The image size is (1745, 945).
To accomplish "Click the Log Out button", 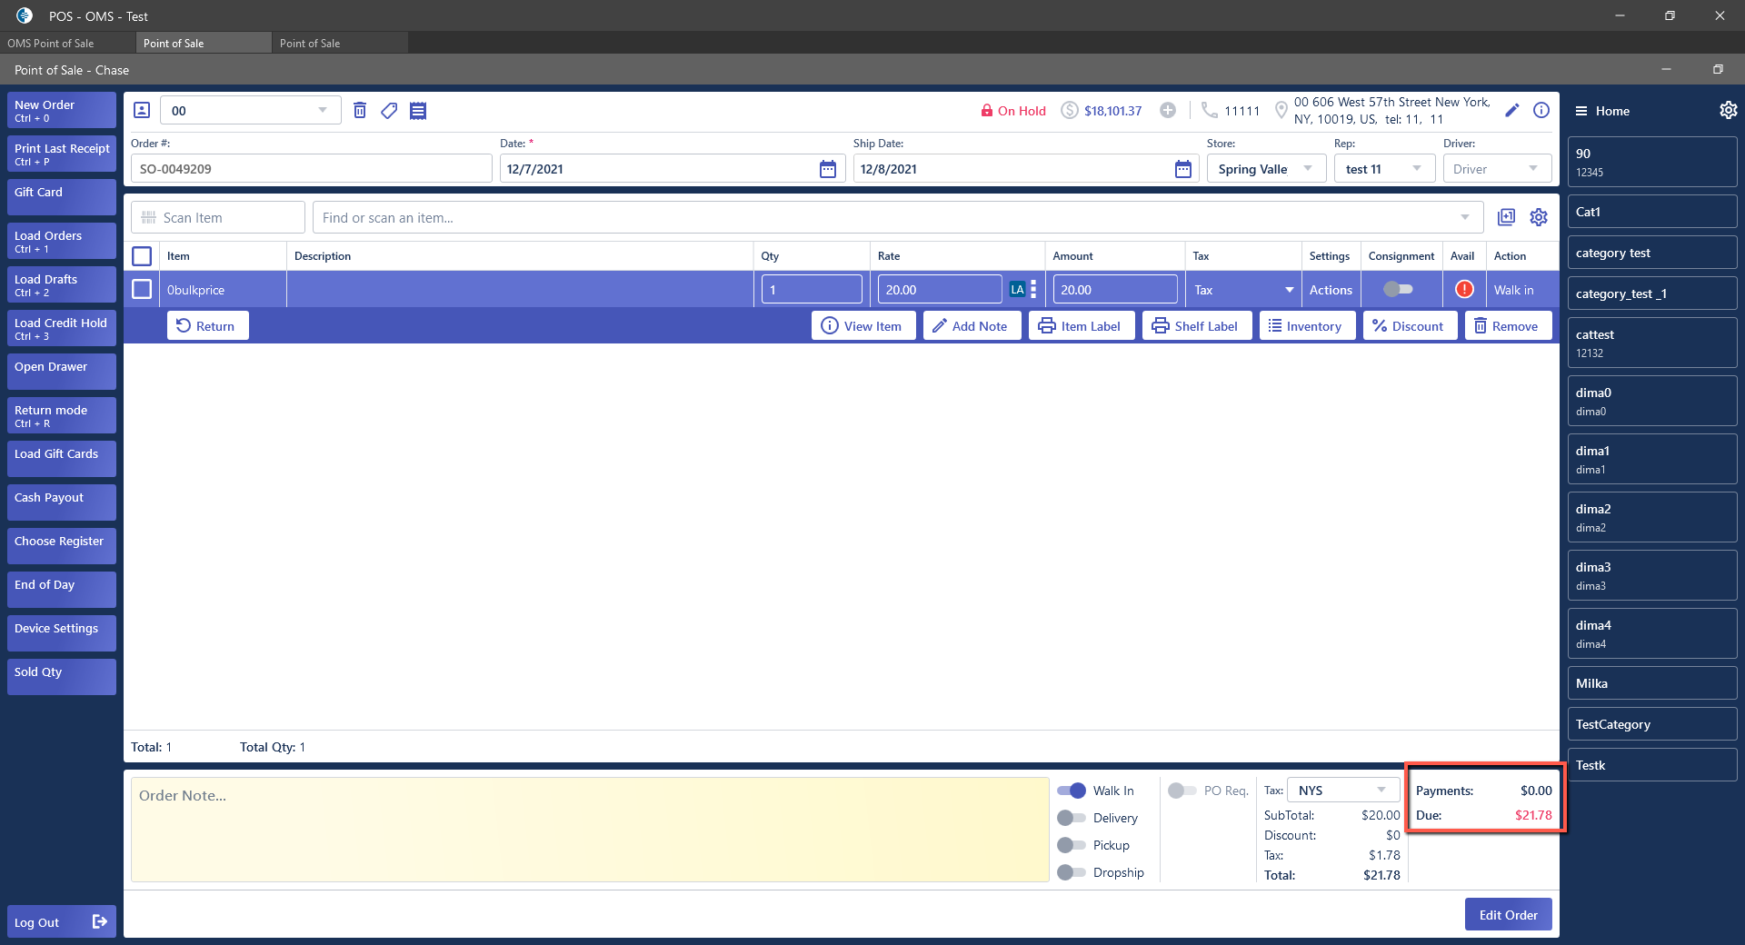I will [62, 921].
